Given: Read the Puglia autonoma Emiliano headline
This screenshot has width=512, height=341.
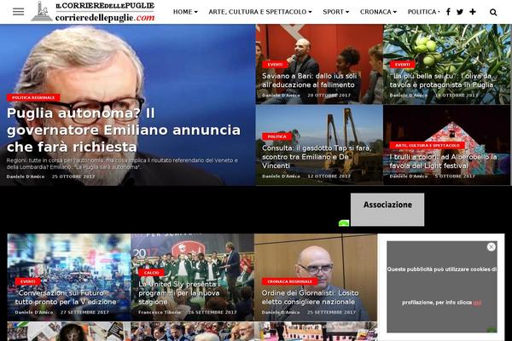Looking at the screenshot, I should [124, 130].
